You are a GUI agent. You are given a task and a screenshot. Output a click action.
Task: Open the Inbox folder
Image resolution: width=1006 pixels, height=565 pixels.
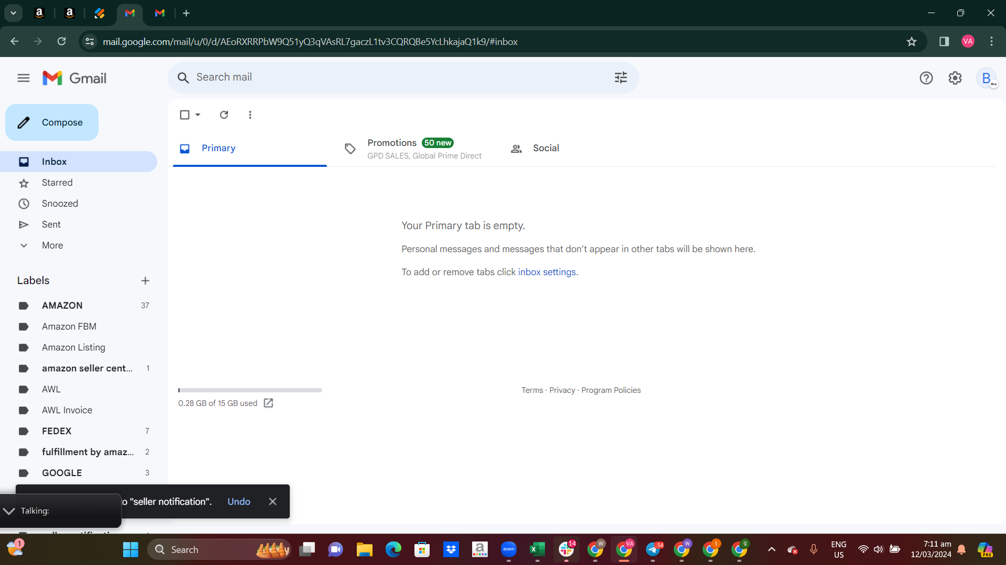tap(79, 162)
